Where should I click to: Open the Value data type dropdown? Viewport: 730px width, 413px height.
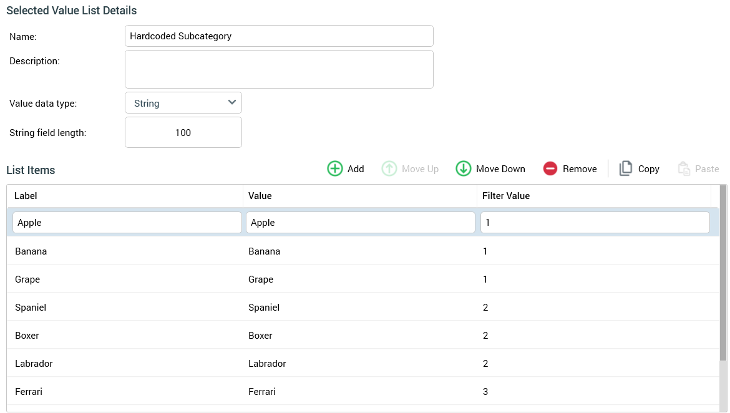pyautogui.click(x=183, y=103)
